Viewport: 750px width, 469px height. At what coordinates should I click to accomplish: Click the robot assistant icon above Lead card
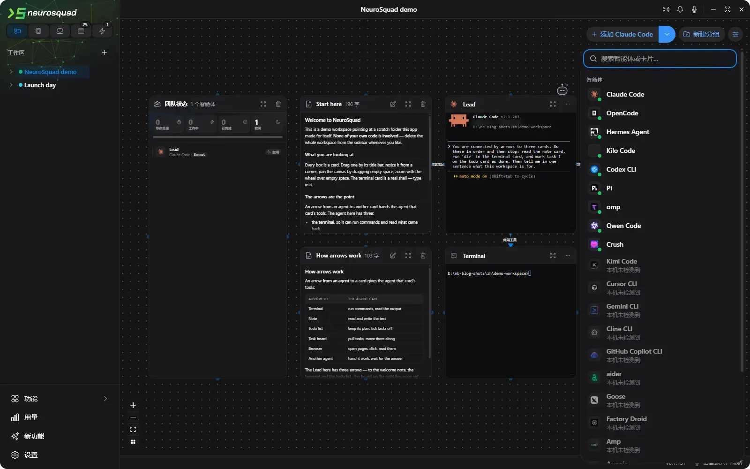point(562,90)
